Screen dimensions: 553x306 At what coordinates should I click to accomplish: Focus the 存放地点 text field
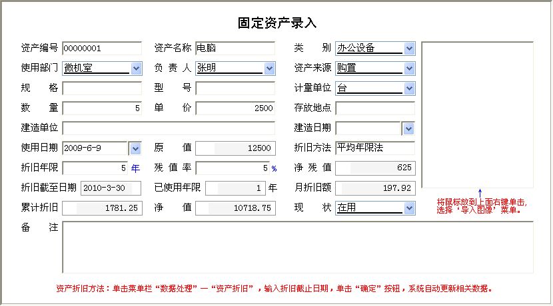pyautogui.click(x=375, y=108)
